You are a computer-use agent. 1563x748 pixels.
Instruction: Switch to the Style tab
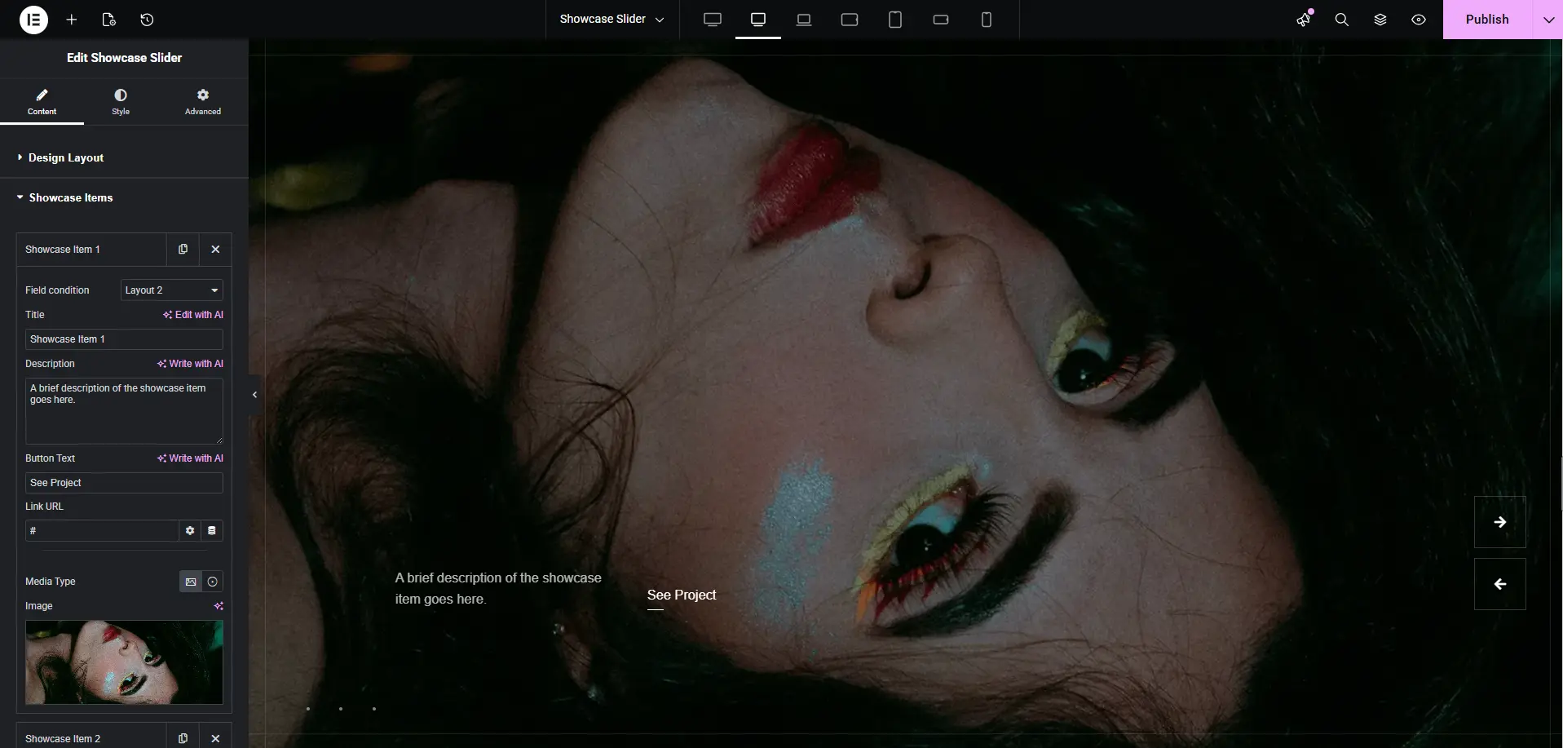click(x=120, y=101)
